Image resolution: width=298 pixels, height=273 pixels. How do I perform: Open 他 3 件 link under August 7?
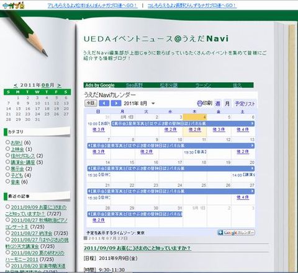point(99,152)
